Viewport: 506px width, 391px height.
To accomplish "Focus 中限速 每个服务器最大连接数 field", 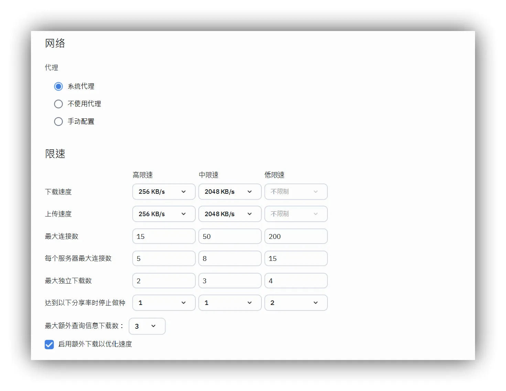I will 230,258.
